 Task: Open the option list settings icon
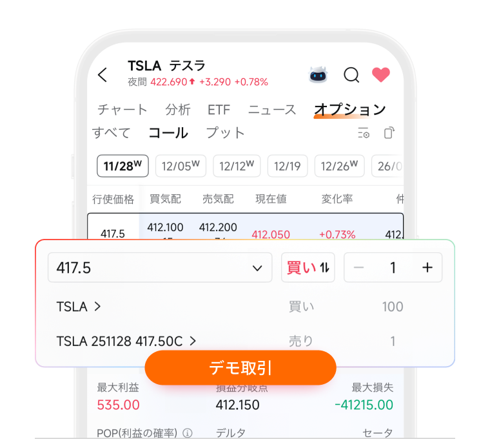pyautogui.click(x=364, y=133)
